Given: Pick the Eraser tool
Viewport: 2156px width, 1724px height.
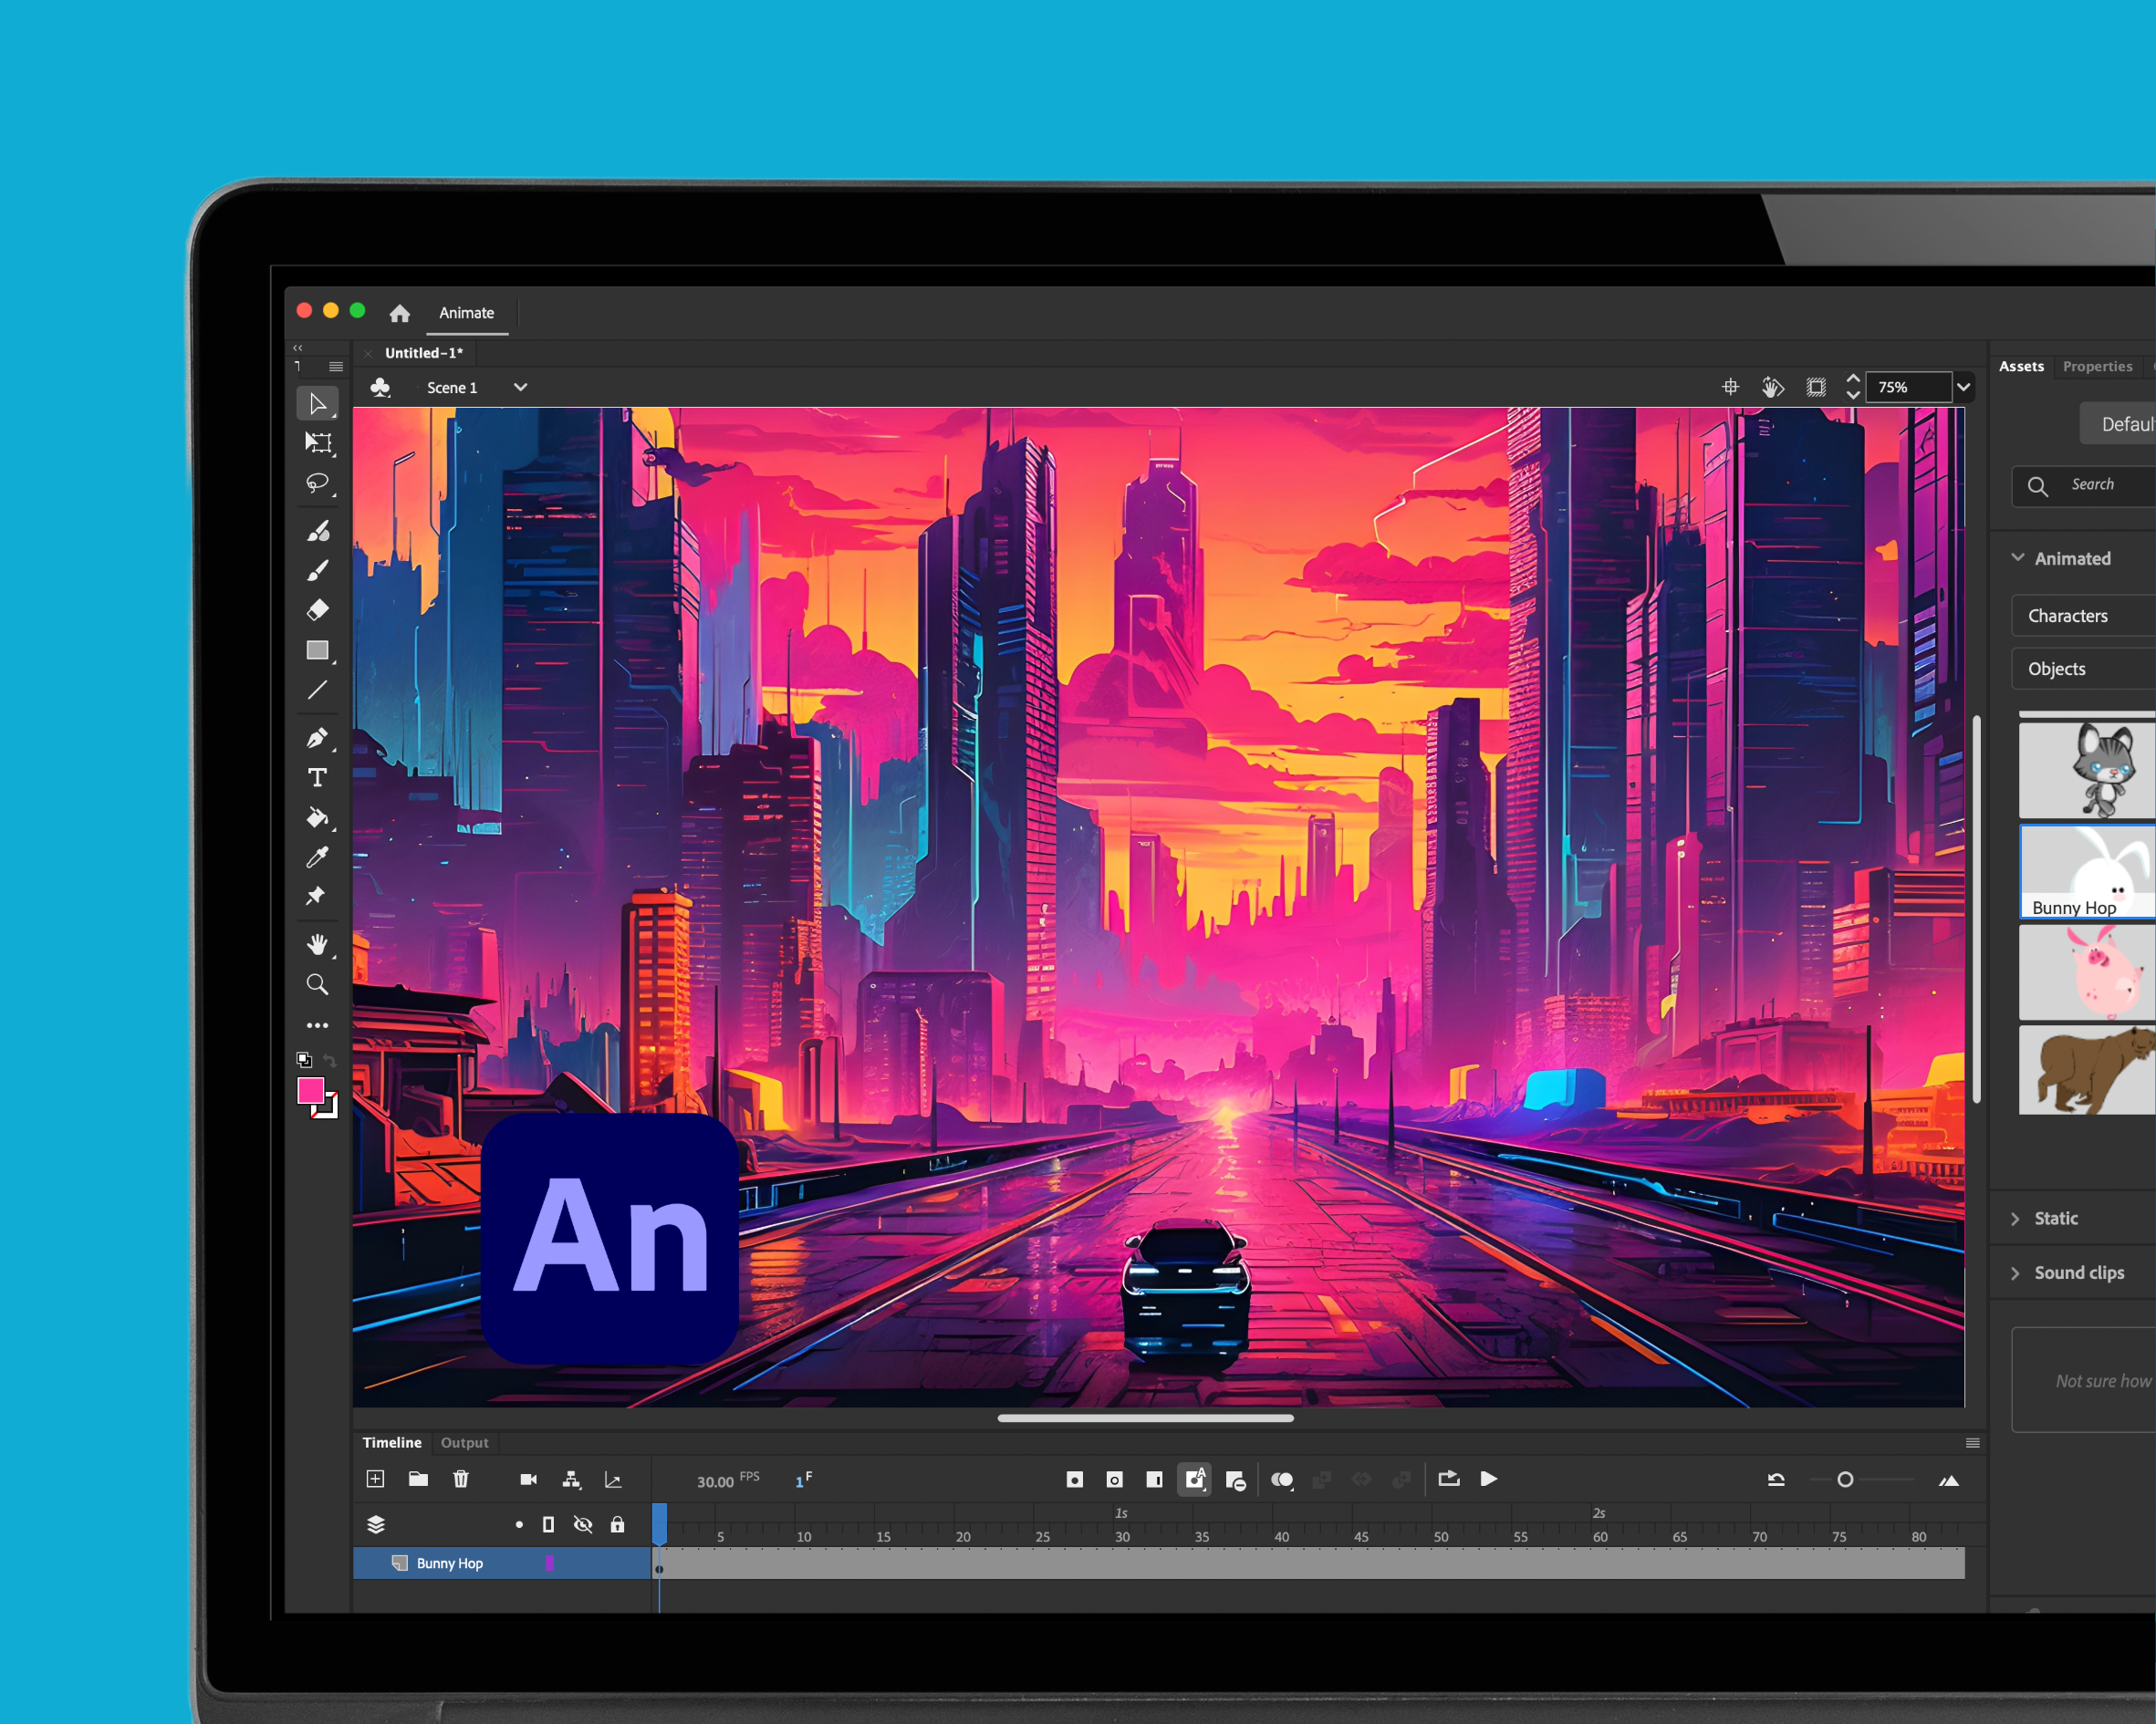Looking at the screenshot, I should (317, 610).
